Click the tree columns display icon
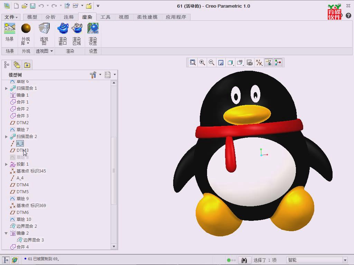Image resolution: width=354 pixels, height=265 pixels. click(108, 75)
